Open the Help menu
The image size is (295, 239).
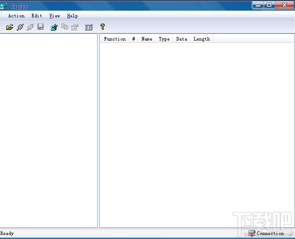[73, 16]
